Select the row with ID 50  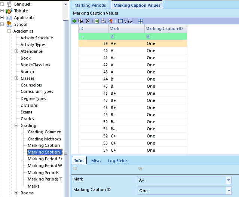click(133, 122)
